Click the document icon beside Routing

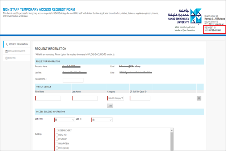click(x=7, y=58)
